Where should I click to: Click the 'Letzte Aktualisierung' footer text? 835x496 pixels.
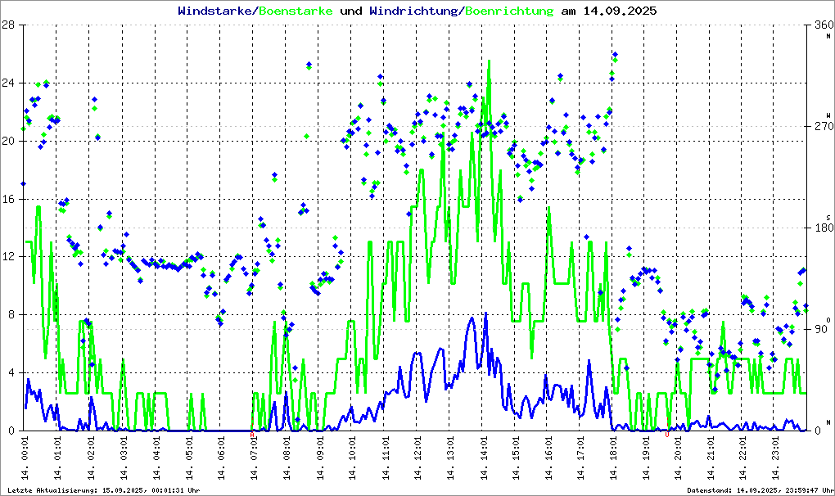104,490
